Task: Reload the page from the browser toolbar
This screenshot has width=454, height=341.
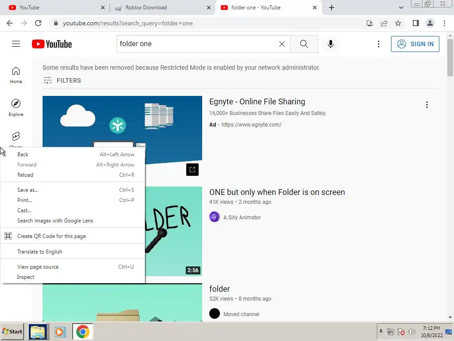Action: (38, 23)
